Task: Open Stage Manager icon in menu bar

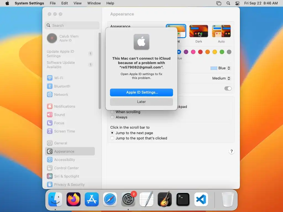Action: click(219, 3)
